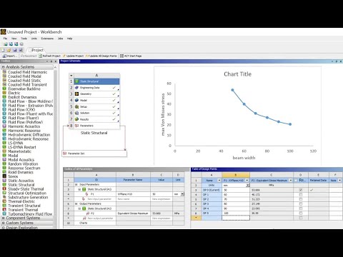Toggle Retain checkbox for DP 2
343x257 pixels.
(301, 199)
